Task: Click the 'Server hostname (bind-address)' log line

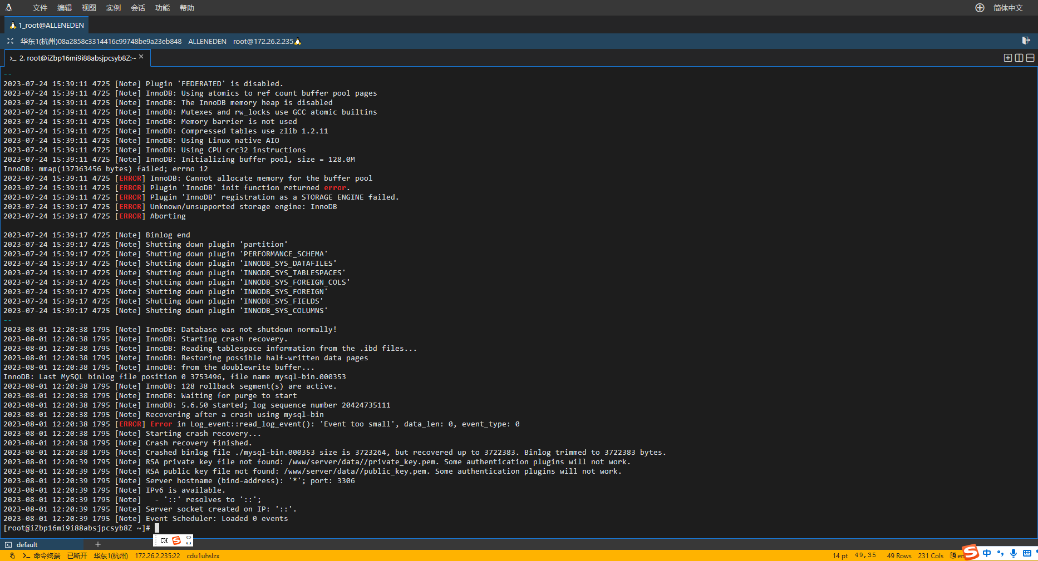Action: point(179,480)
